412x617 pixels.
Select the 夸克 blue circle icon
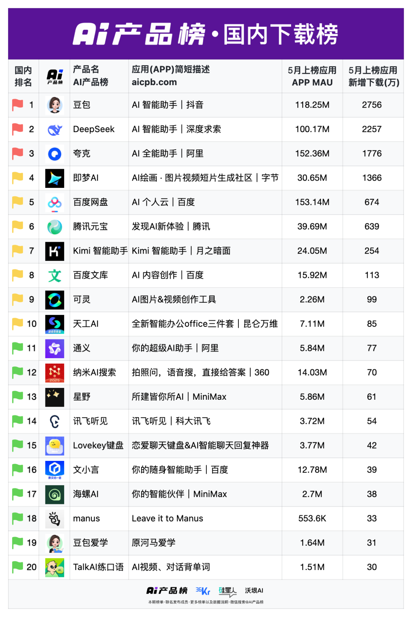coord(55,154)
